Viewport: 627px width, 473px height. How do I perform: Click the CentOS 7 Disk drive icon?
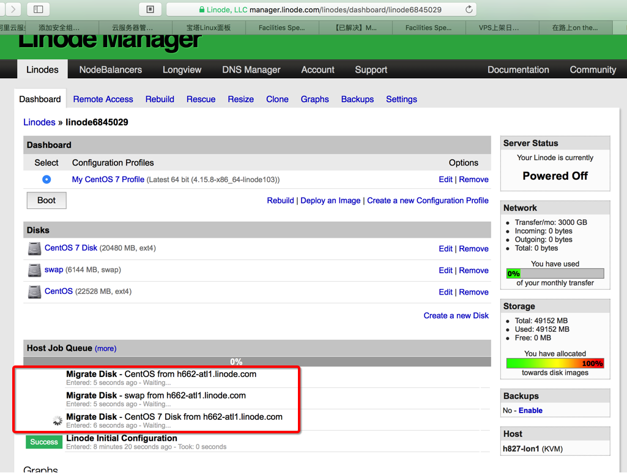click(34, 249)
